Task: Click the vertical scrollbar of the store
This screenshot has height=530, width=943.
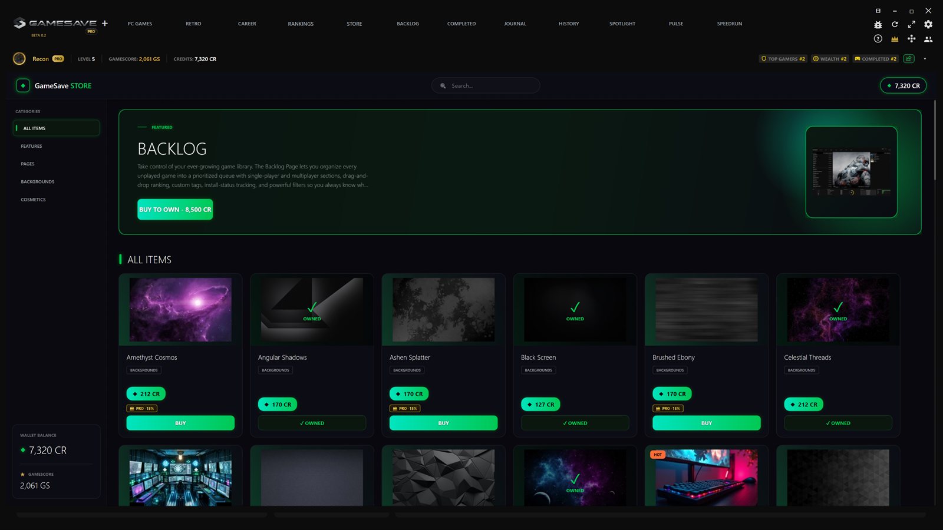Action: [935, 140]
